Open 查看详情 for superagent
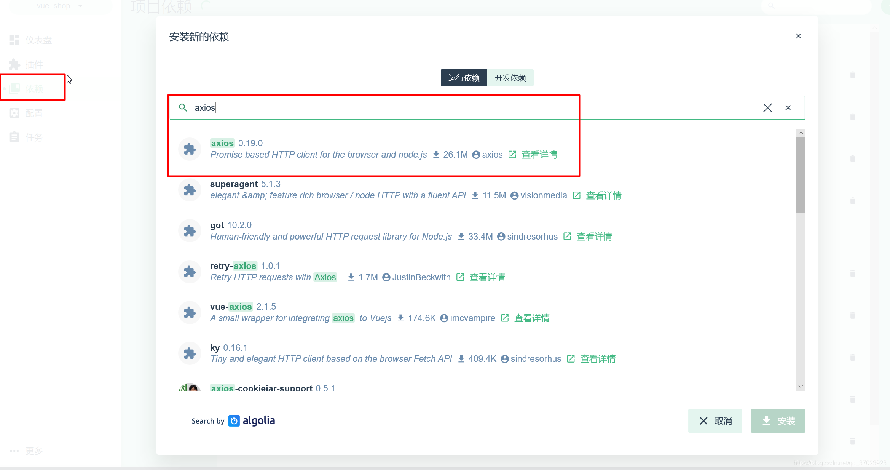This screenshot has height=470, width=890. pyautogui.click(x=603, y=195)
